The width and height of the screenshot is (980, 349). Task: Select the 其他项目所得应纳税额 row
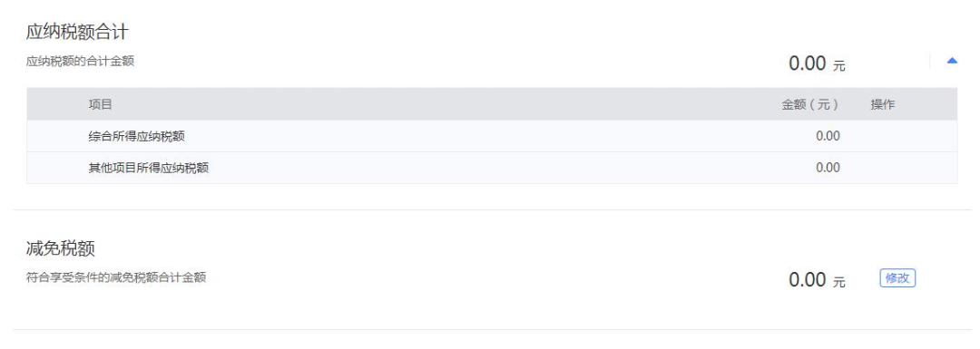(x=492, y=168)
